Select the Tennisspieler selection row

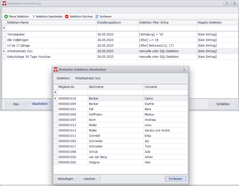(51, 34)
